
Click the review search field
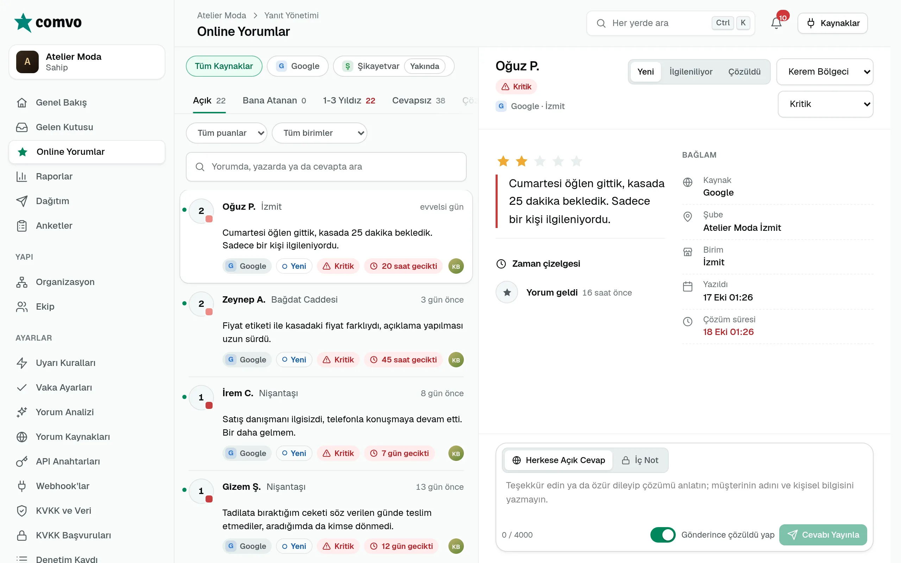[x=326, y=166]
